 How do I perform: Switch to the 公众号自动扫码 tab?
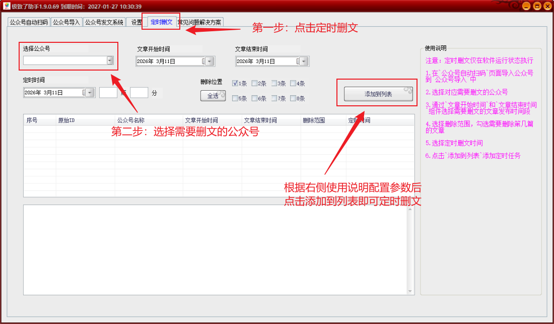[29, 22]
